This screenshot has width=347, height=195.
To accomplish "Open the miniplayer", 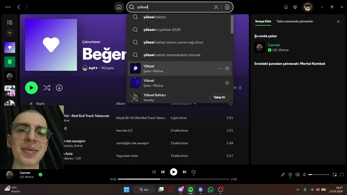I will 335,175.
